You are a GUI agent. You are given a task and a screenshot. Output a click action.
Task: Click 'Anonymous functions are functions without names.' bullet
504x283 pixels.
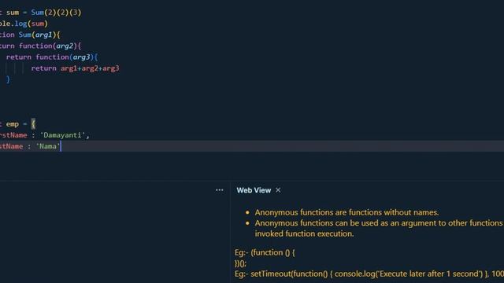(346, 212)
